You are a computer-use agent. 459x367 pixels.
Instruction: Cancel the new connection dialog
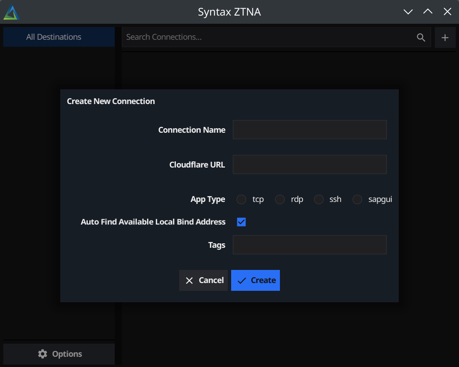(203, 280)
